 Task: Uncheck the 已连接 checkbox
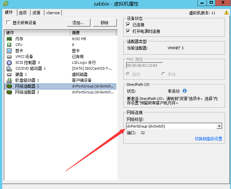point(128,24)
